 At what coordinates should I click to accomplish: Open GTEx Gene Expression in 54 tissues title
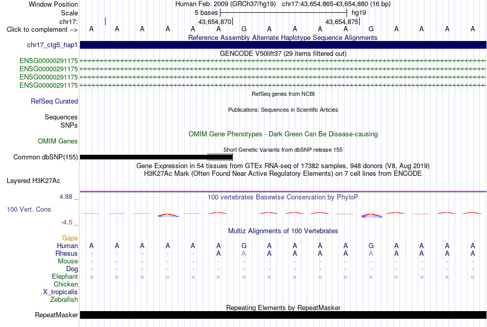[283, 166]
